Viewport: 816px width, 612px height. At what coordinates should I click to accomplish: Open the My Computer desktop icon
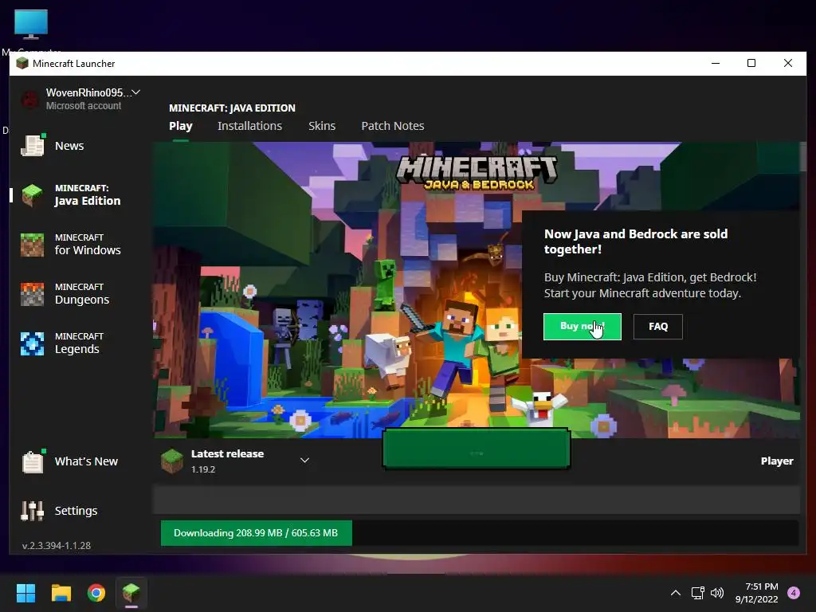pos(31,25)
